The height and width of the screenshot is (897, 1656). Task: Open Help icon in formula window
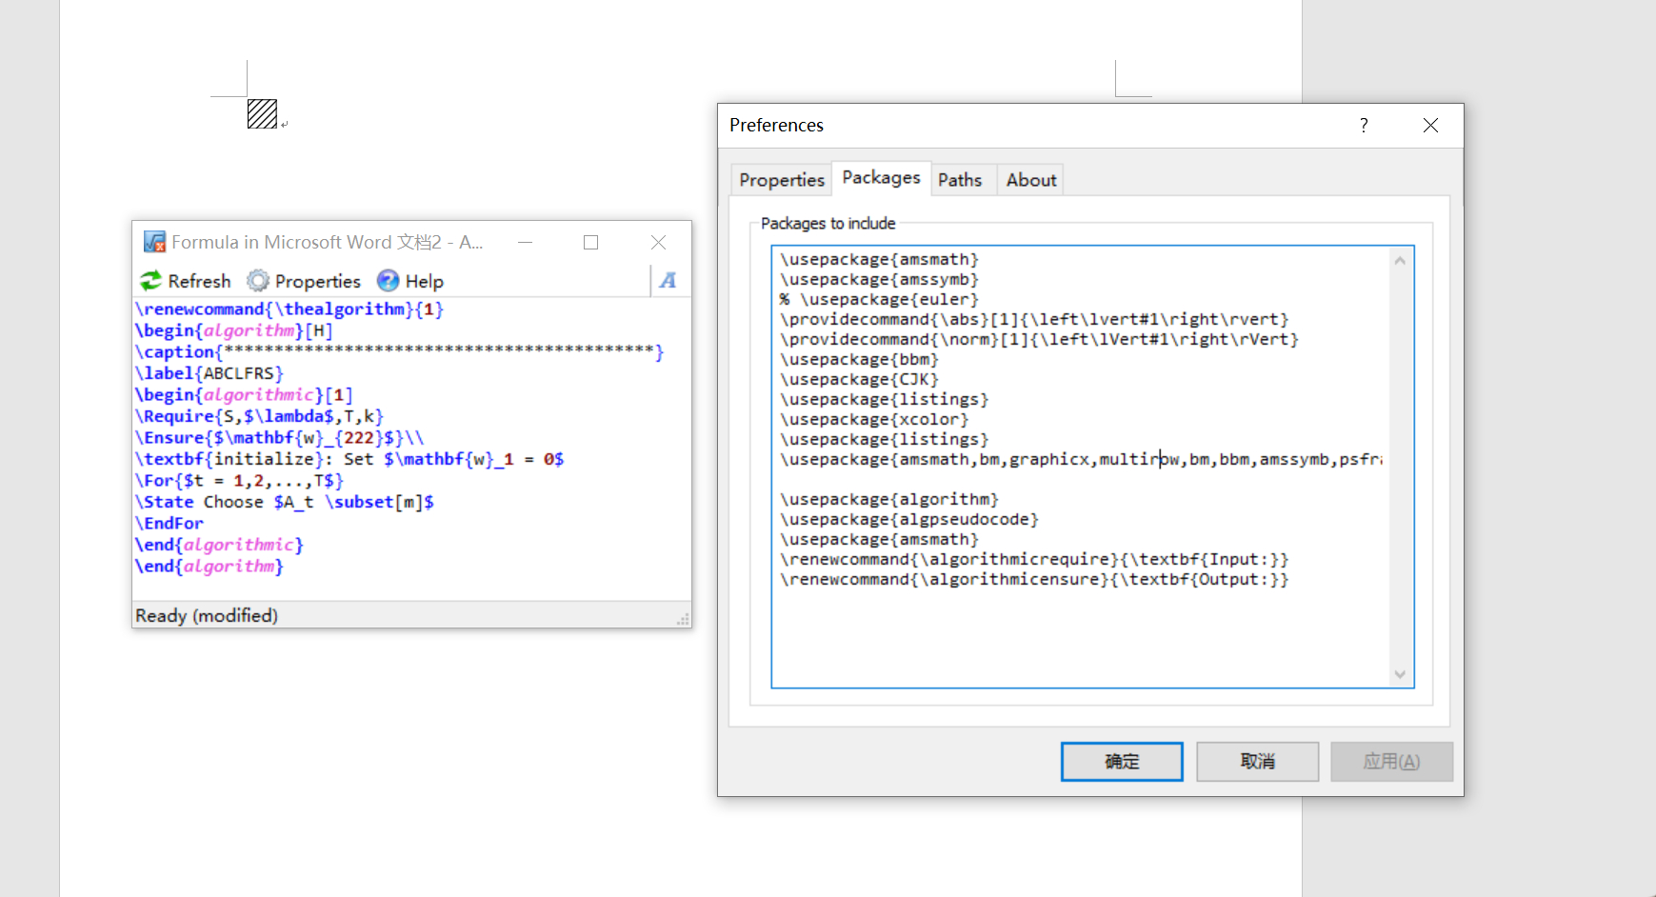point(388,281)
